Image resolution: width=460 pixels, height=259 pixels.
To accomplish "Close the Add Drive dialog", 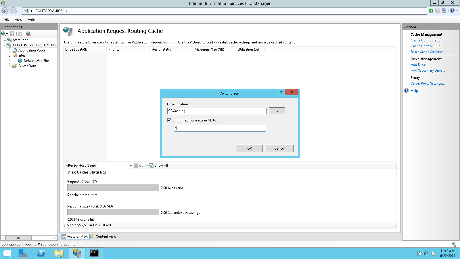I will pyautogui.click(x=292, y=92).
